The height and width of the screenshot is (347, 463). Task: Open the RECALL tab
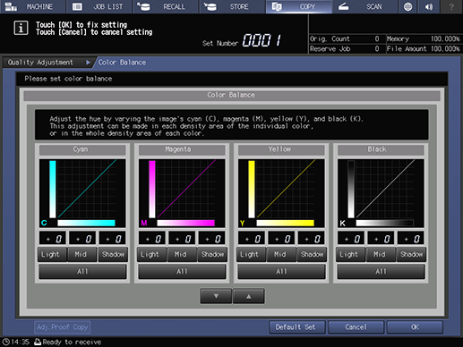pyautogui.click(x=166, y=6)
